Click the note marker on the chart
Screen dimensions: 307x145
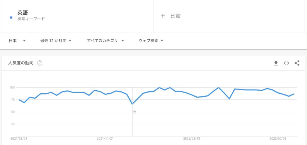[x=134, y=112]
